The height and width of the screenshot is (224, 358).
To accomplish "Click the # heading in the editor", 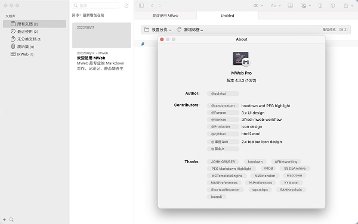I will coord(143,44).
